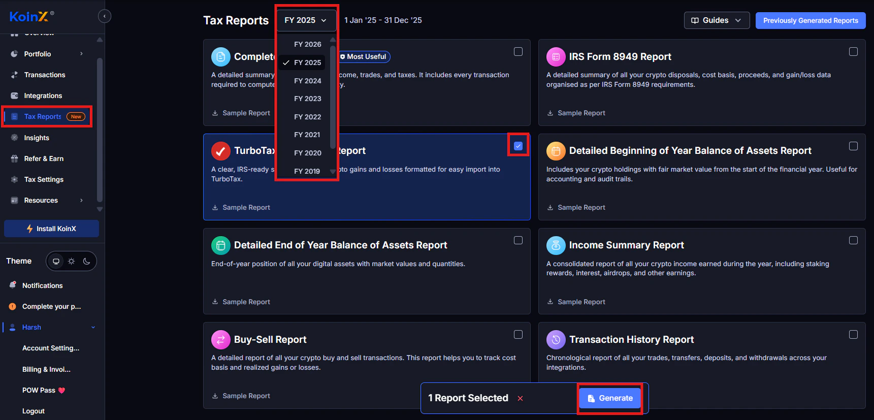The image size is (874, 420).
Task: Check End of Year Balance report checkbox
Action: pos(518,240)
